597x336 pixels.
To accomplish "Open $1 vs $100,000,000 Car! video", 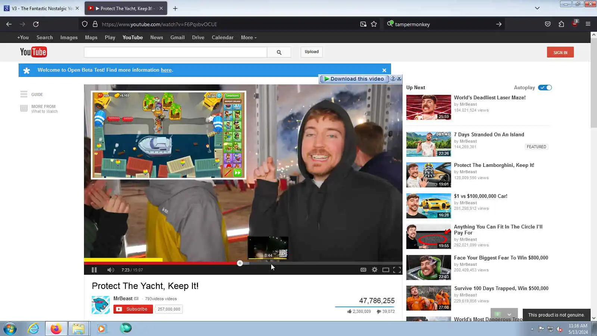I will click(x=481, y=196).
